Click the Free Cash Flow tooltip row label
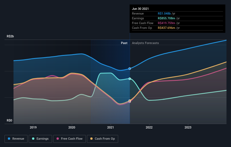This screenshot has width=231, height=147. (x=143, y=23)
